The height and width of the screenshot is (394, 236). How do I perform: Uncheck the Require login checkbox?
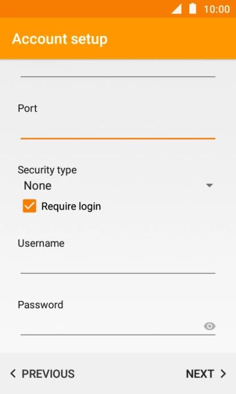[29, 206]
